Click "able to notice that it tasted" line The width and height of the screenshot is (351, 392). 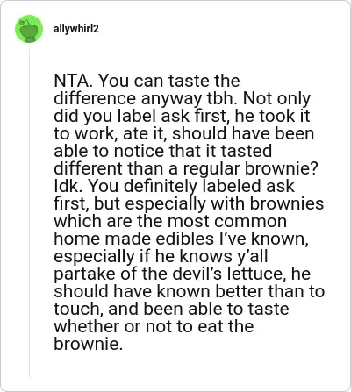click(163, 151)
